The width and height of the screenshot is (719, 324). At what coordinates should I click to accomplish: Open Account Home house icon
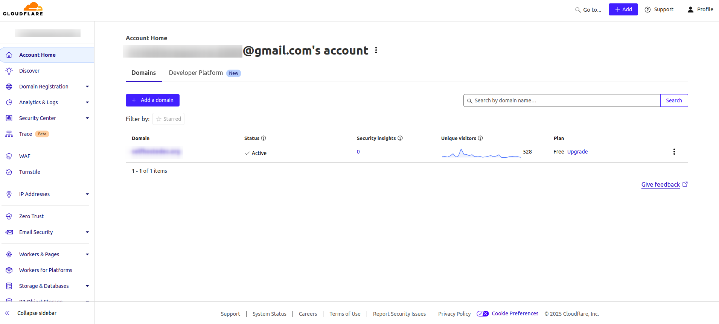point(9,55)
